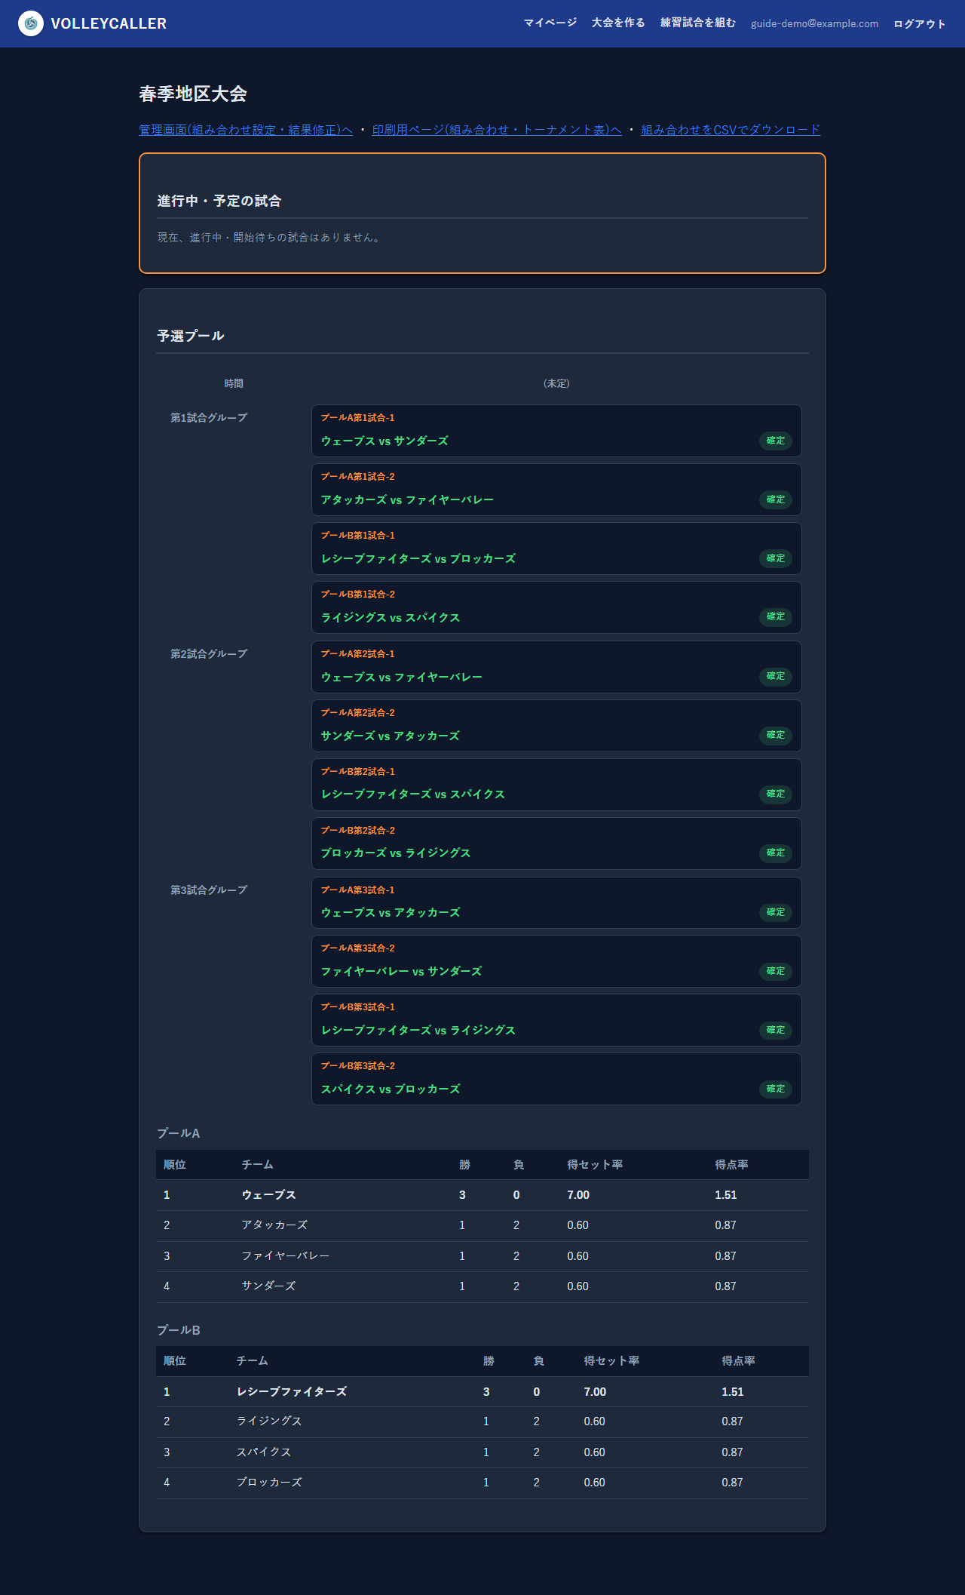Click the VolleyCaller logo icon
Screen dimensions: 965x1595
pyautogui.click(x=31, y=23)
